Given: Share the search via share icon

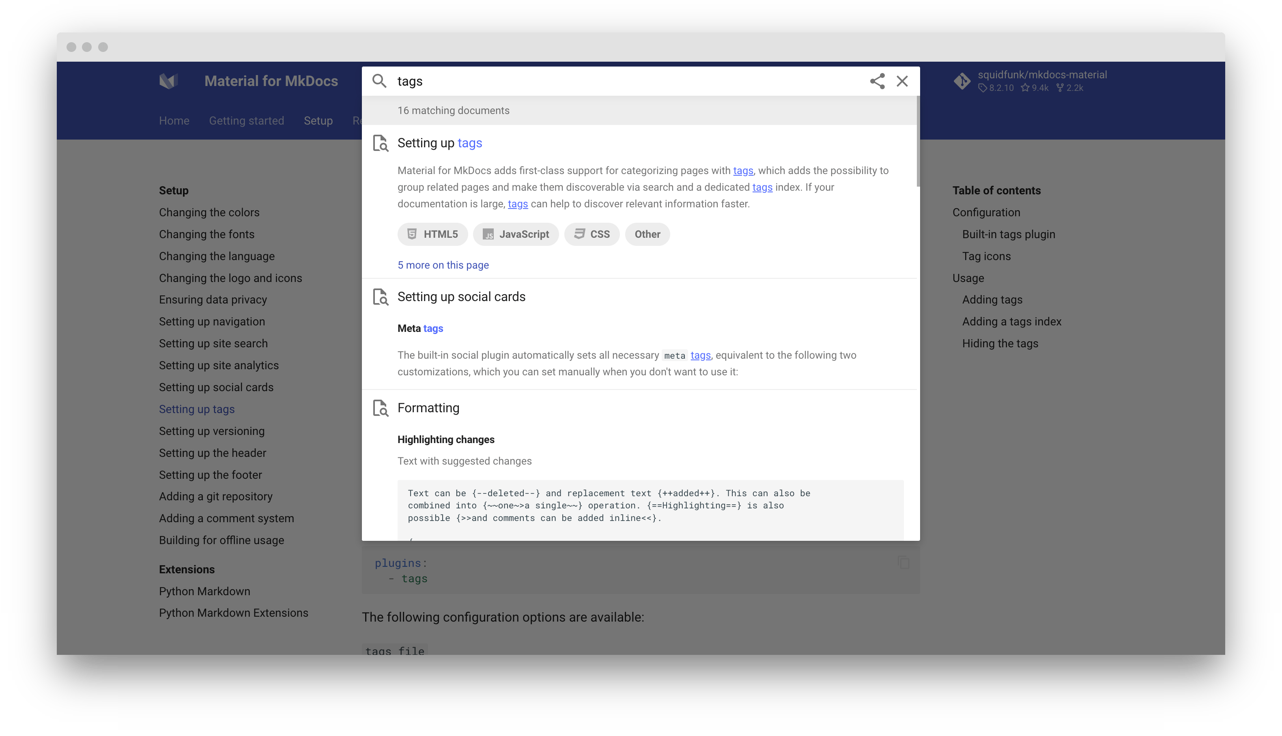Looking at the screenshot, I should (877, 81).
